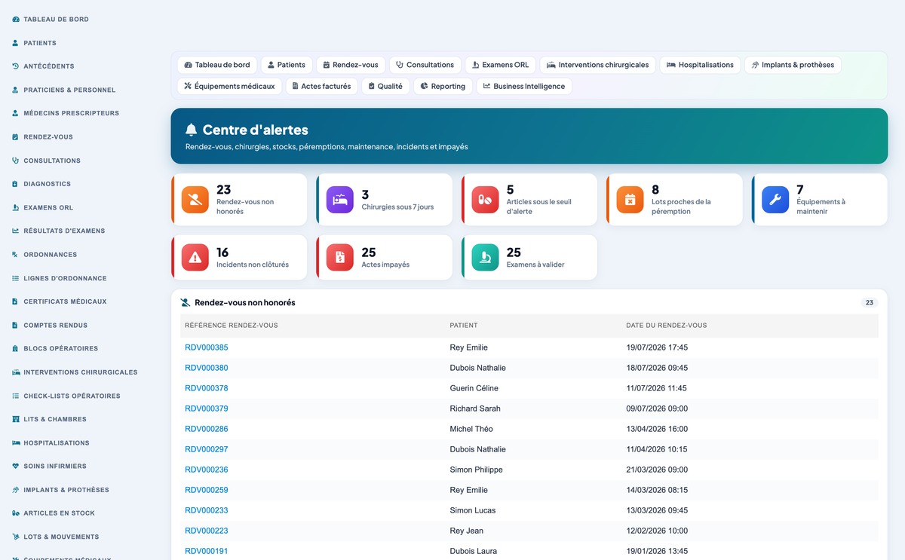Click Interventions chirurgicales top navigation button
This screenshot has height=560, width=905.
597,65
